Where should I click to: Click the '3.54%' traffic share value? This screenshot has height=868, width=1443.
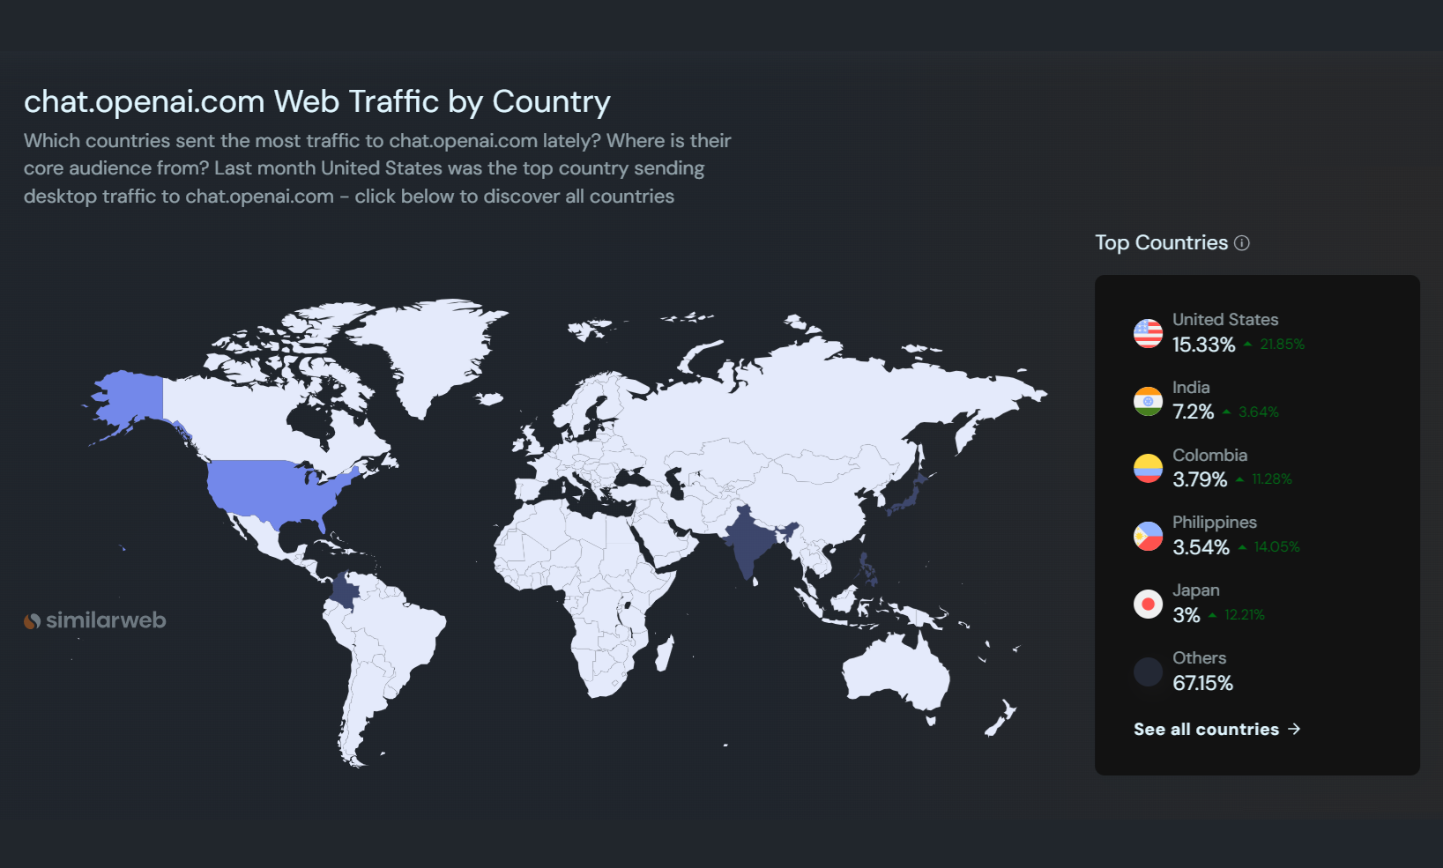click(1201, 547)
